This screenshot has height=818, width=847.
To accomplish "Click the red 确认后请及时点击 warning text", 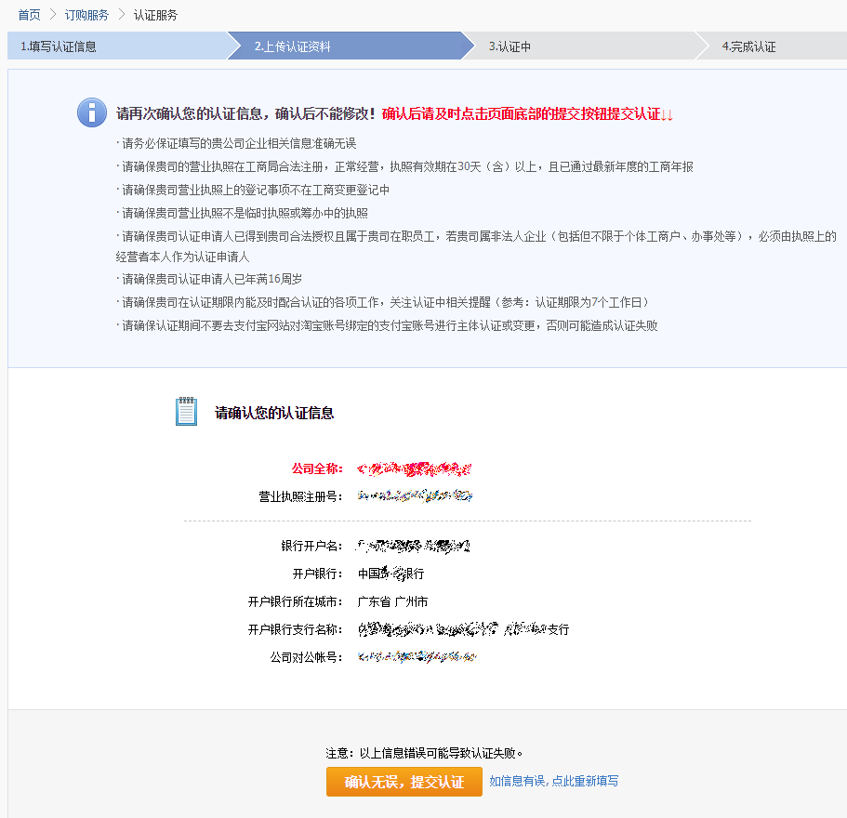I will pos(527,113).
